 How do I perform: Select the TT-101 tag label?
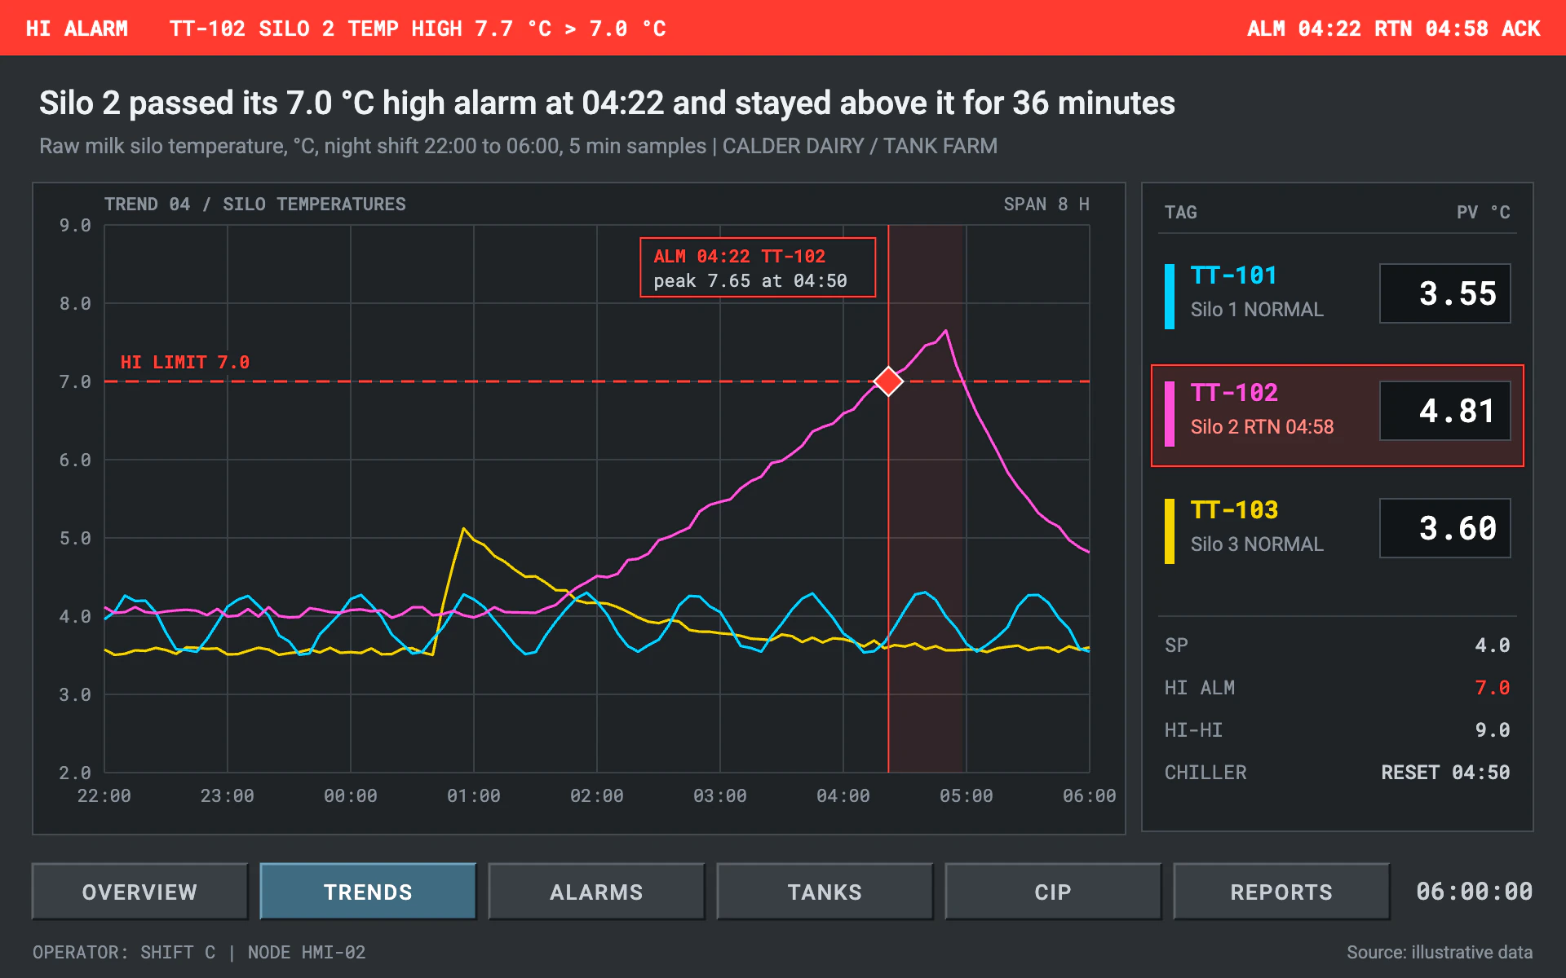pos(1233,275)
